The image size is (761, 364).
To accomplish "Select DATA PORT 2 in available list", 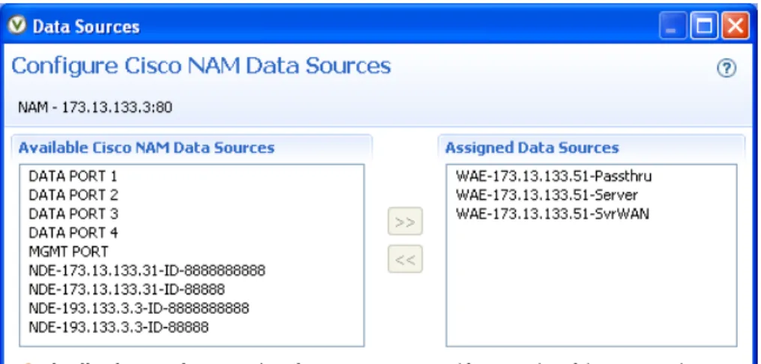I will [x=73, y=195].
